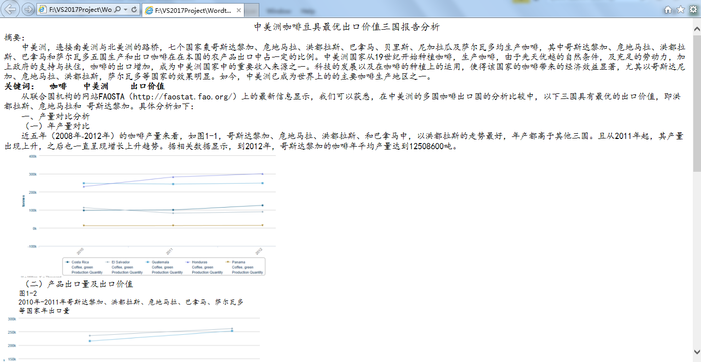
Task: Click heading 一、产量对比分析
Action: coord(55,116)
